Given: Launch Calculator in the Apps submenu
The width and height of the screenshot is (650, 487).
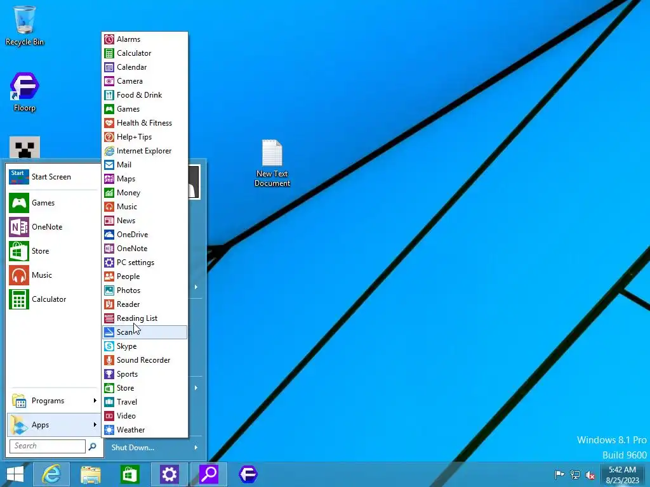Looking at the screenshot, I should (145, 53).
